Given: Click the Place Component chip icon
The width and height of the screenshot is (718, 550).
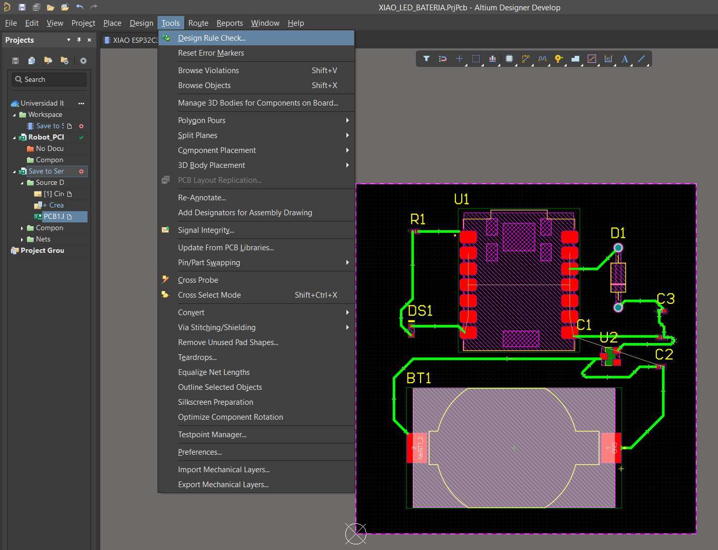Looking at the screenshot, I should pos(509,59).
